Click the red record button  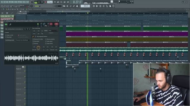tap(45, 2)
